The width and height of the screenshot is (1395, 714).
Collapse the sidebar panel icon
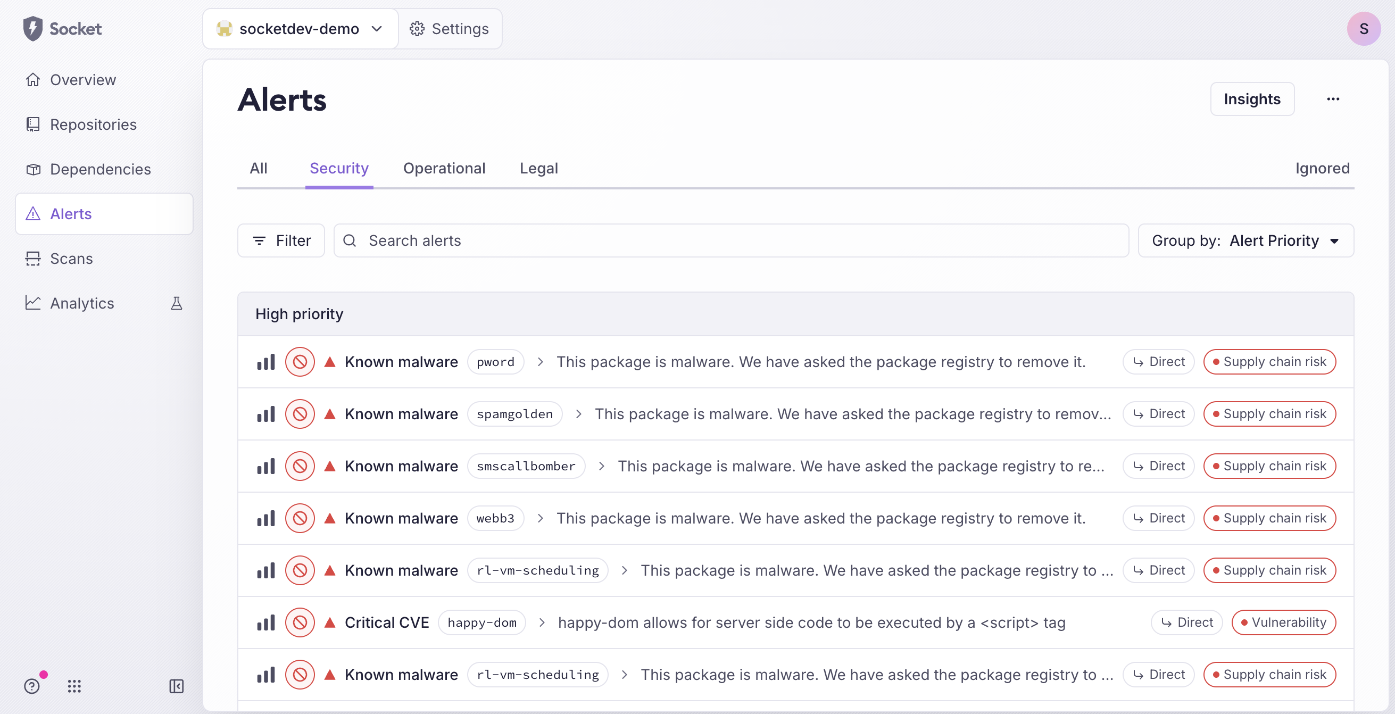pyautogui.click(x=177, y=686)
